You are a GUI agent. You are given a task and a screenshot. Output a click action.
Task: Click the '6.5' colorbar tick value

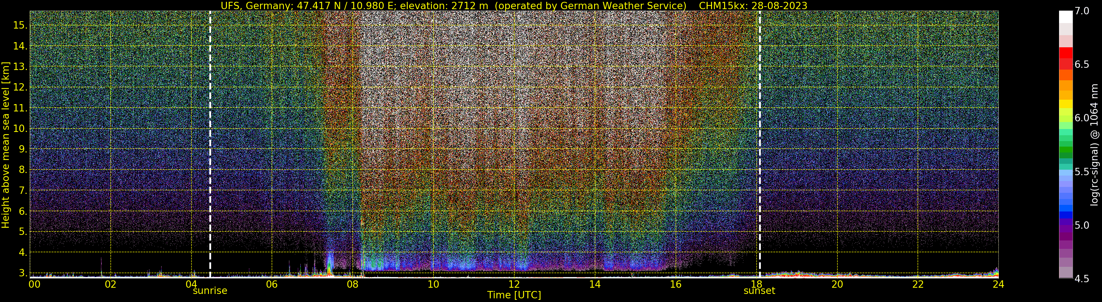pyautogui.click(x=1082, y=65)
